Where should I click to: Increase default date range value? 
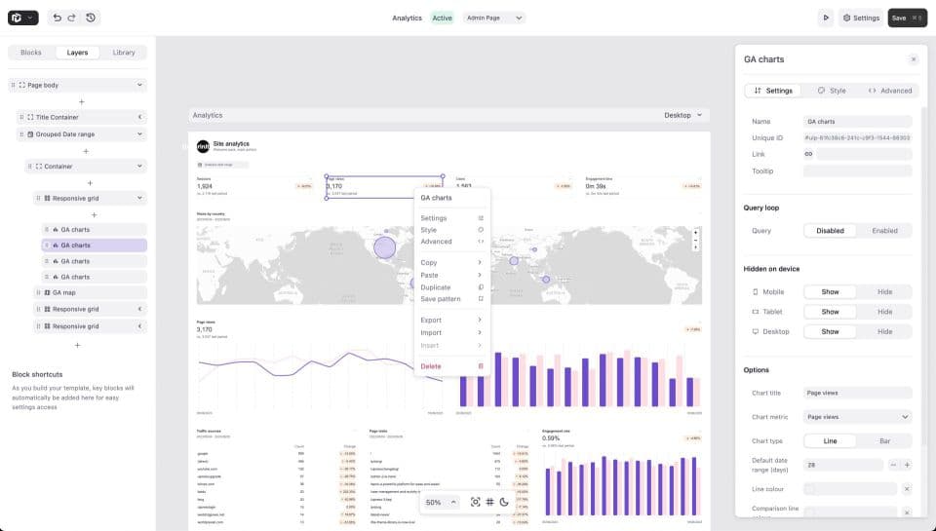tap(907, 465)
